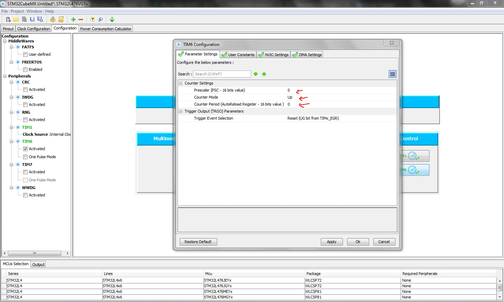Image resolution: width=504 pixels, height=302 pixels.
Task: Click the Generate Report scroll icon
Action: 61,19
